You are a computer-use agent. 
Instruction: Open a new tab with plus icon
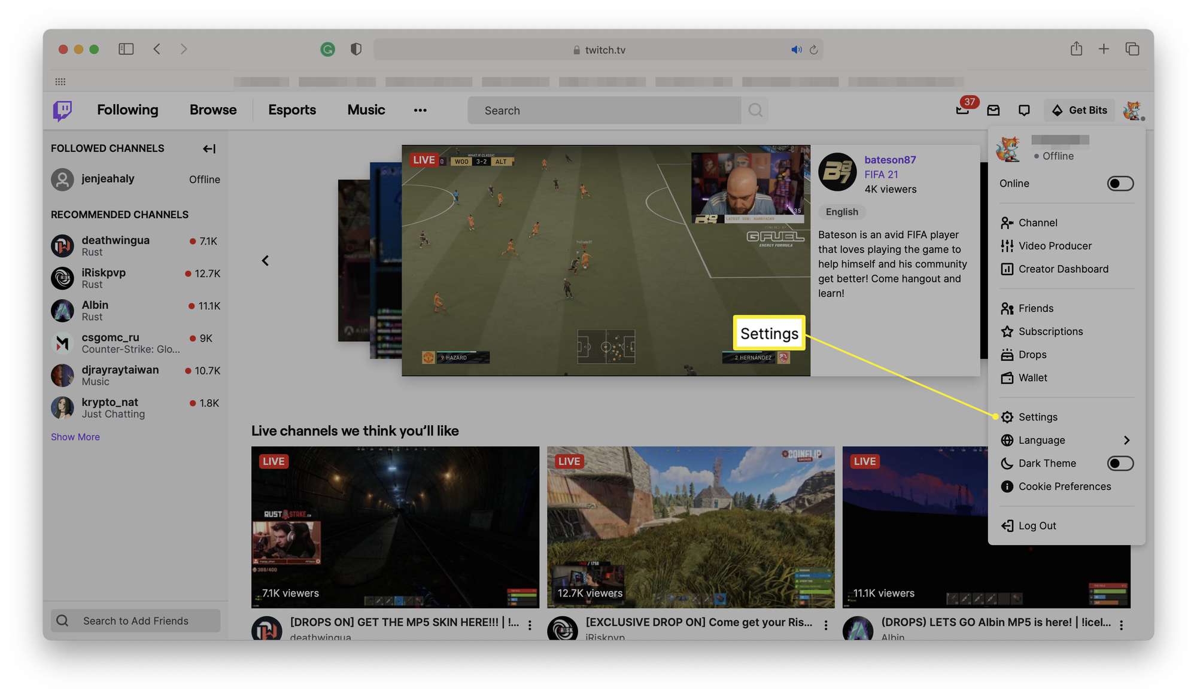[x=1104, y=49]
